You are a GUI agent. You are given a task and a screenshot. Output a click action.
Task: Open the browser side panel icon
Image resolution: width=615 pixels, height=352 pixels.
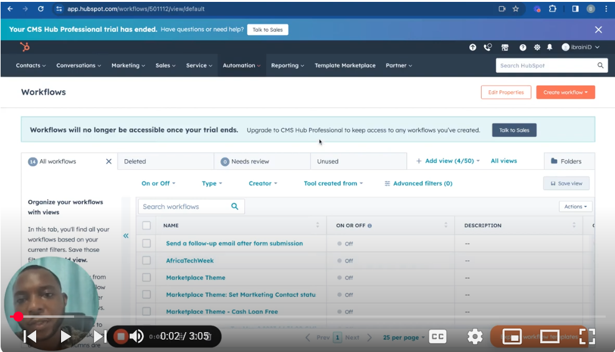(575, 9)
